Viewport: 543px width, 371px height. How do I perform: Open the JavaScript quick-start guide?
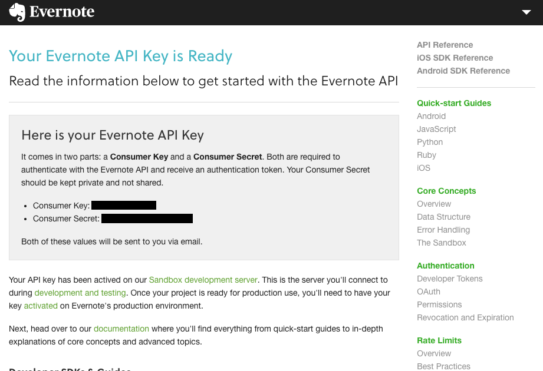(436, 129)
